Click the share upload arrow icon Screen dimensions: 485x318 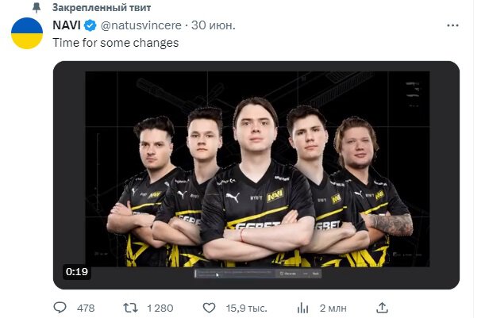click(382, 308)
